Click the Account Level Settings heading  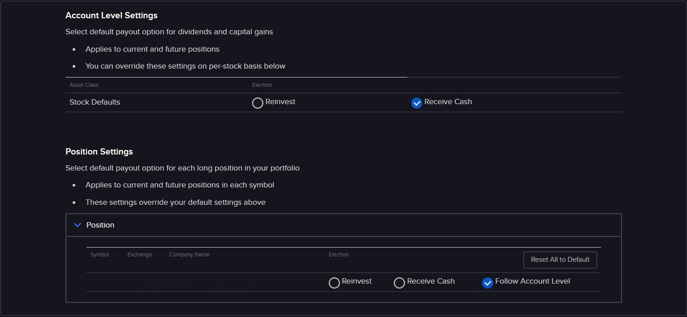pos(111,16)
